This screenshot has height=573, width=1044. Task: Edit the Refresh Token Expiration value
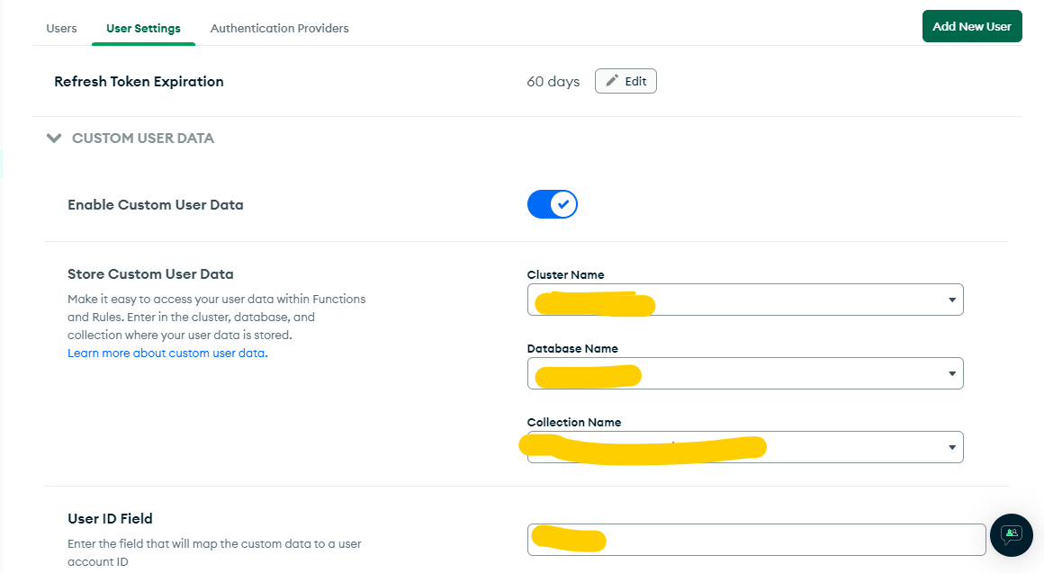pyautogui.click(x=625, y=81)
